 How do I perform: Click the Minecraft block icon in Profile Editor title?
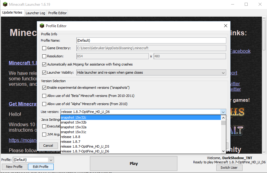[42, 26]
